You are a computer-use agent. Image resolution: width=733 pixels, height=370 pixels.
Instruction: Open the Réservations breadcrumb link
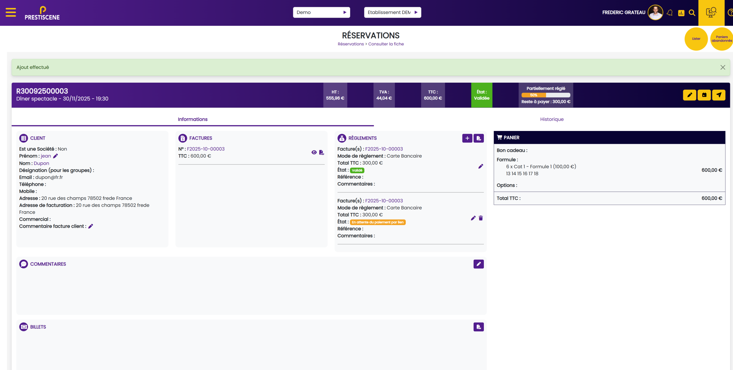point(350,44)
